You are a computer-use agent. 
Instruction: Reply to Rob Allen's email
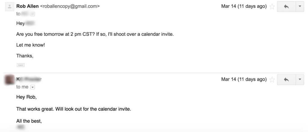click(x=286, y=7)
